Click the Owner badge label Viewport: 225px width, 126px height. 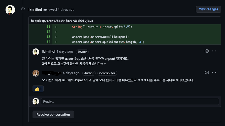(x=82, y=52)
